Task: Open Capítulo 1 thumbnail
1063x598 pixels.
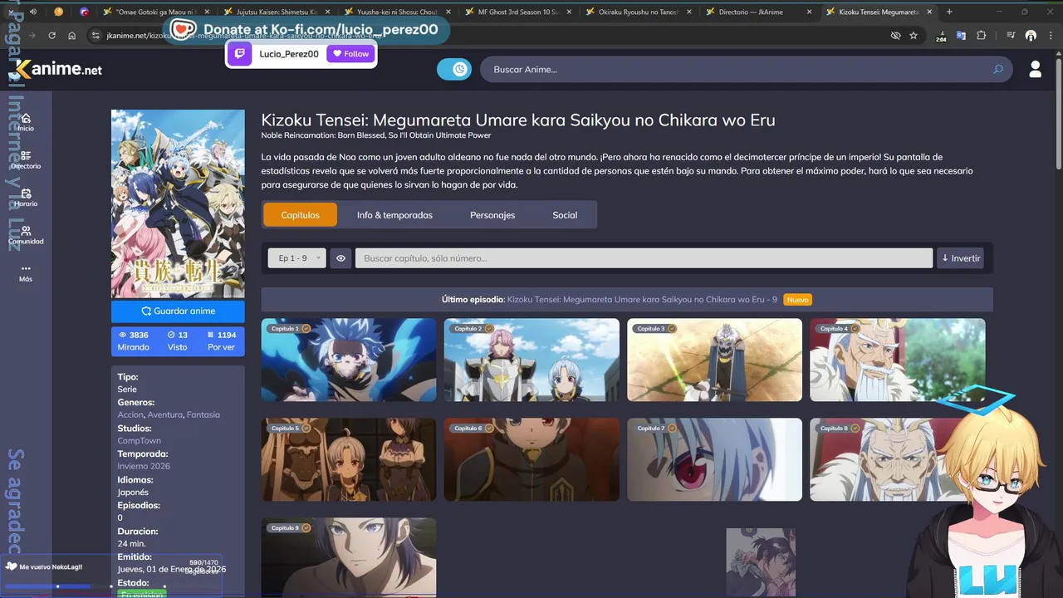Action: point(349,360)
